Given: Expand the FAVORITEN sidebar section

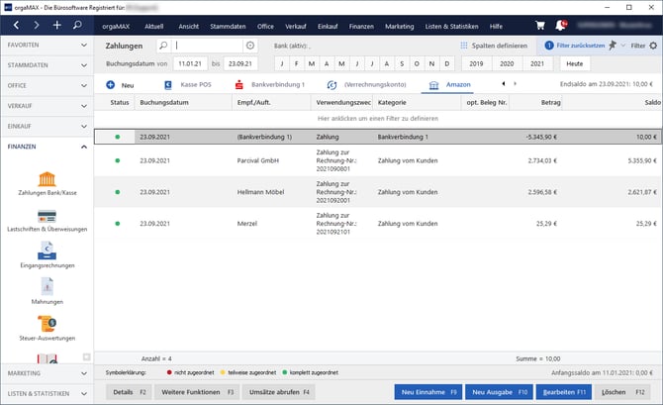Looking at the screenshot, I should click(x=47, y=45).
